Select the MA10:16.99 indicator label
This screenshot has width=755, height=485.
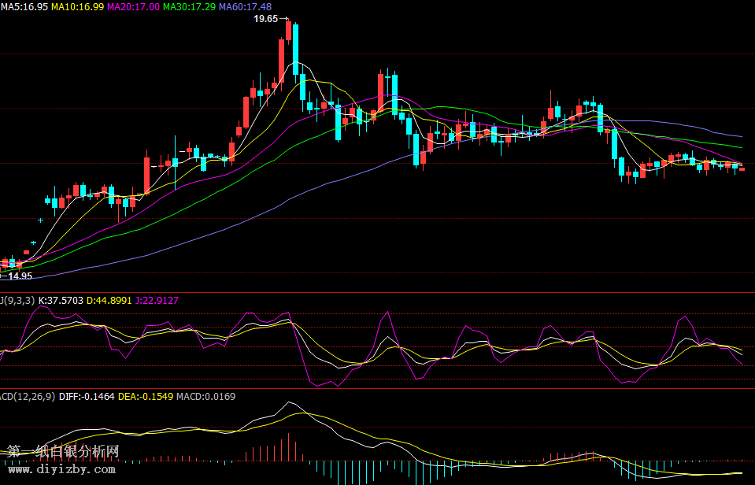point(77,6)
